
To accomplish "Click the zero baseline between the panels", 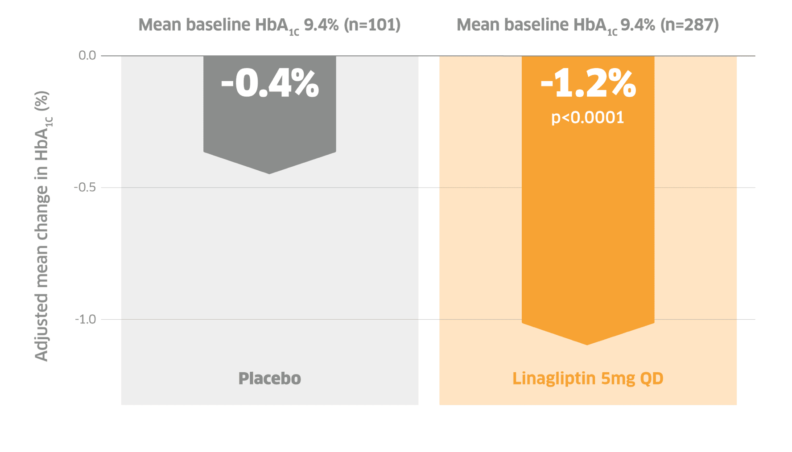I will pos(429,56).
